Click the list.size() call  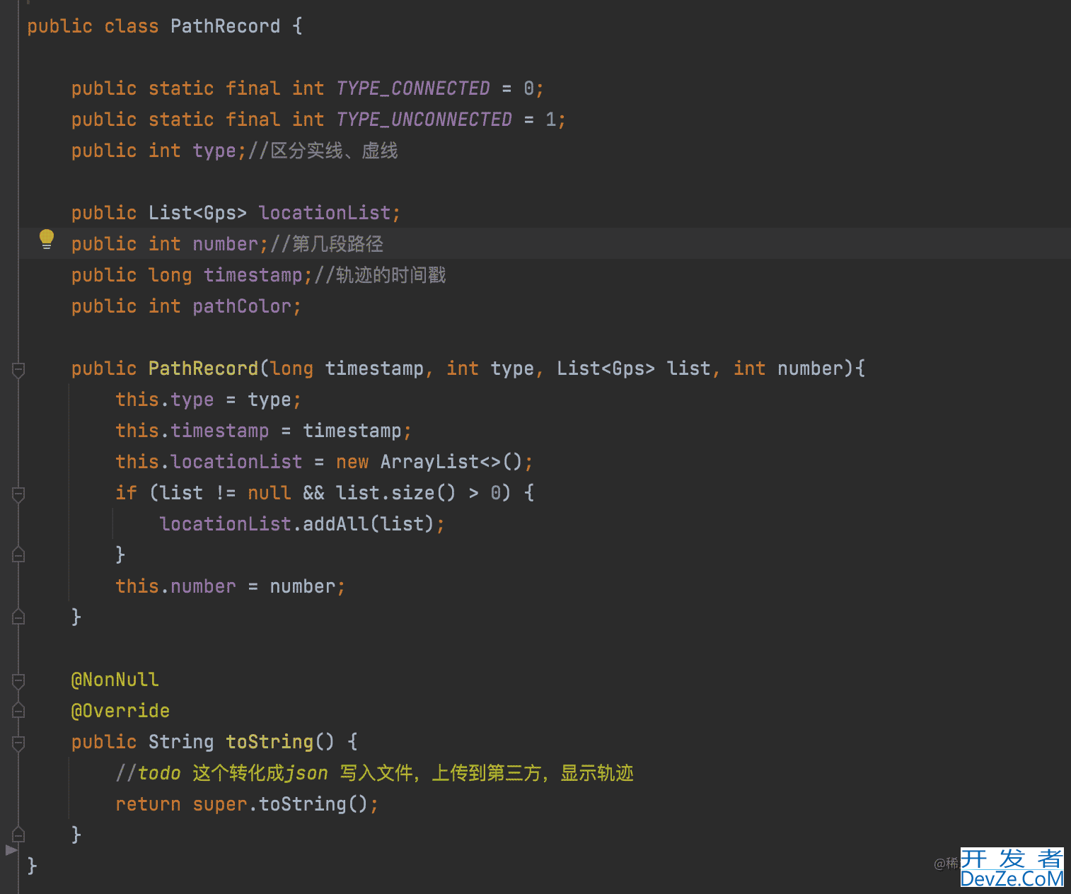396,493
